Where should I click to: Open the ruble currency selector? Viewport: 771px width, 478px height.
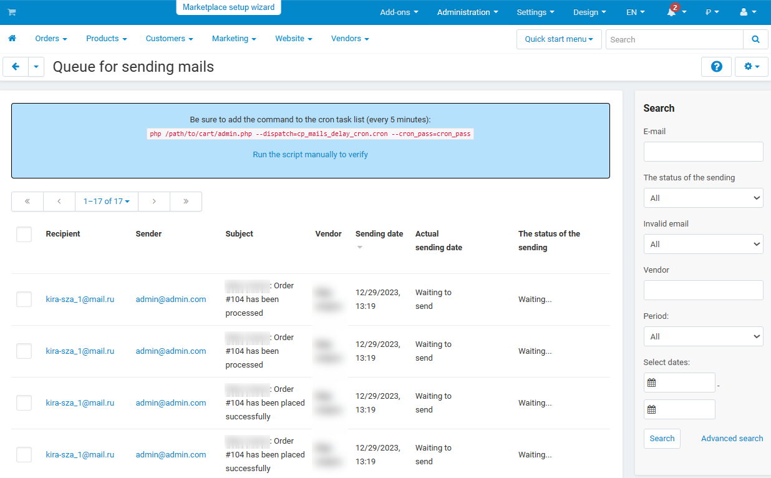coord(712,12)
